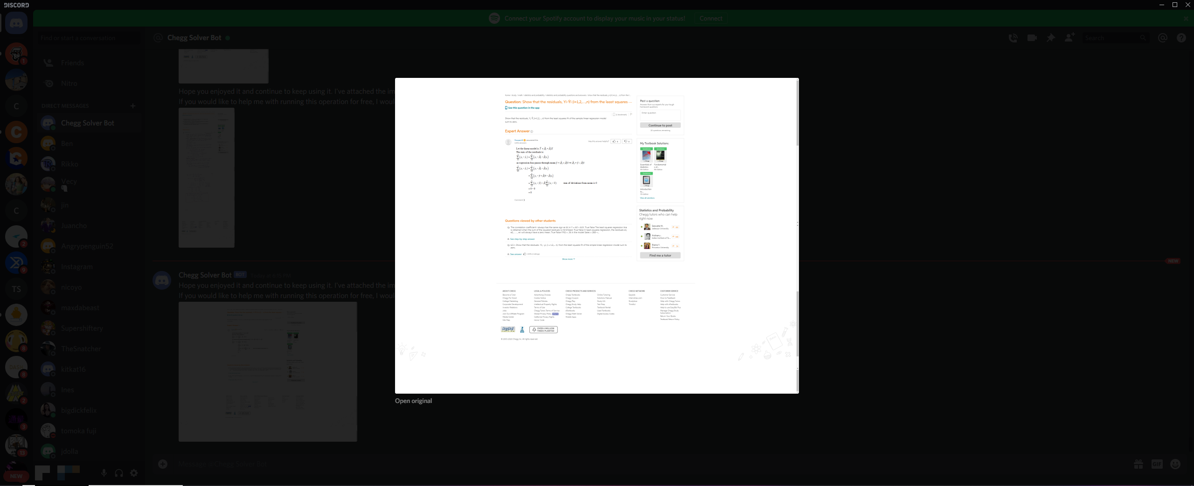Image resolution: width=1194 pixels, height=486 pixels.
Task: Open the emoji picker
Action: [x=1175, y=464]
